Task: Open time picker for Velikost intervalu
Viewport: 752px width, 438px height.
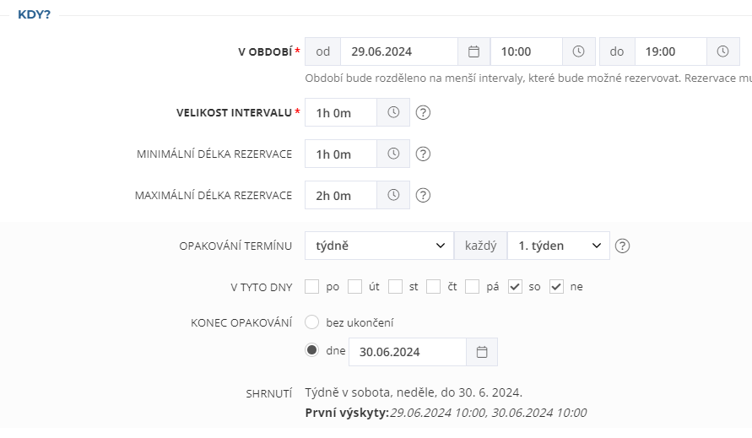Action: point(393,112)
